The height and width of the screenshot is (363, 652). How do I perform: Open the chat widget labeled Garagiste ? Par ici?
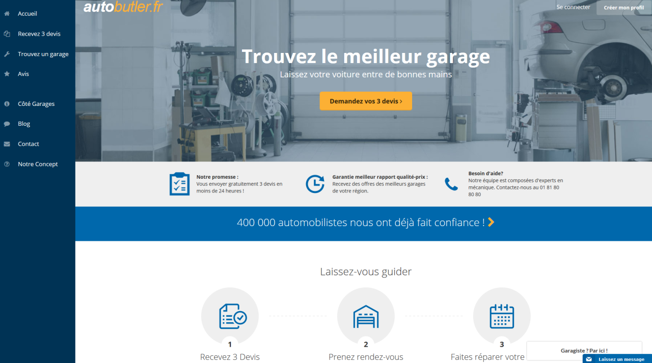(x=584, y=350)
